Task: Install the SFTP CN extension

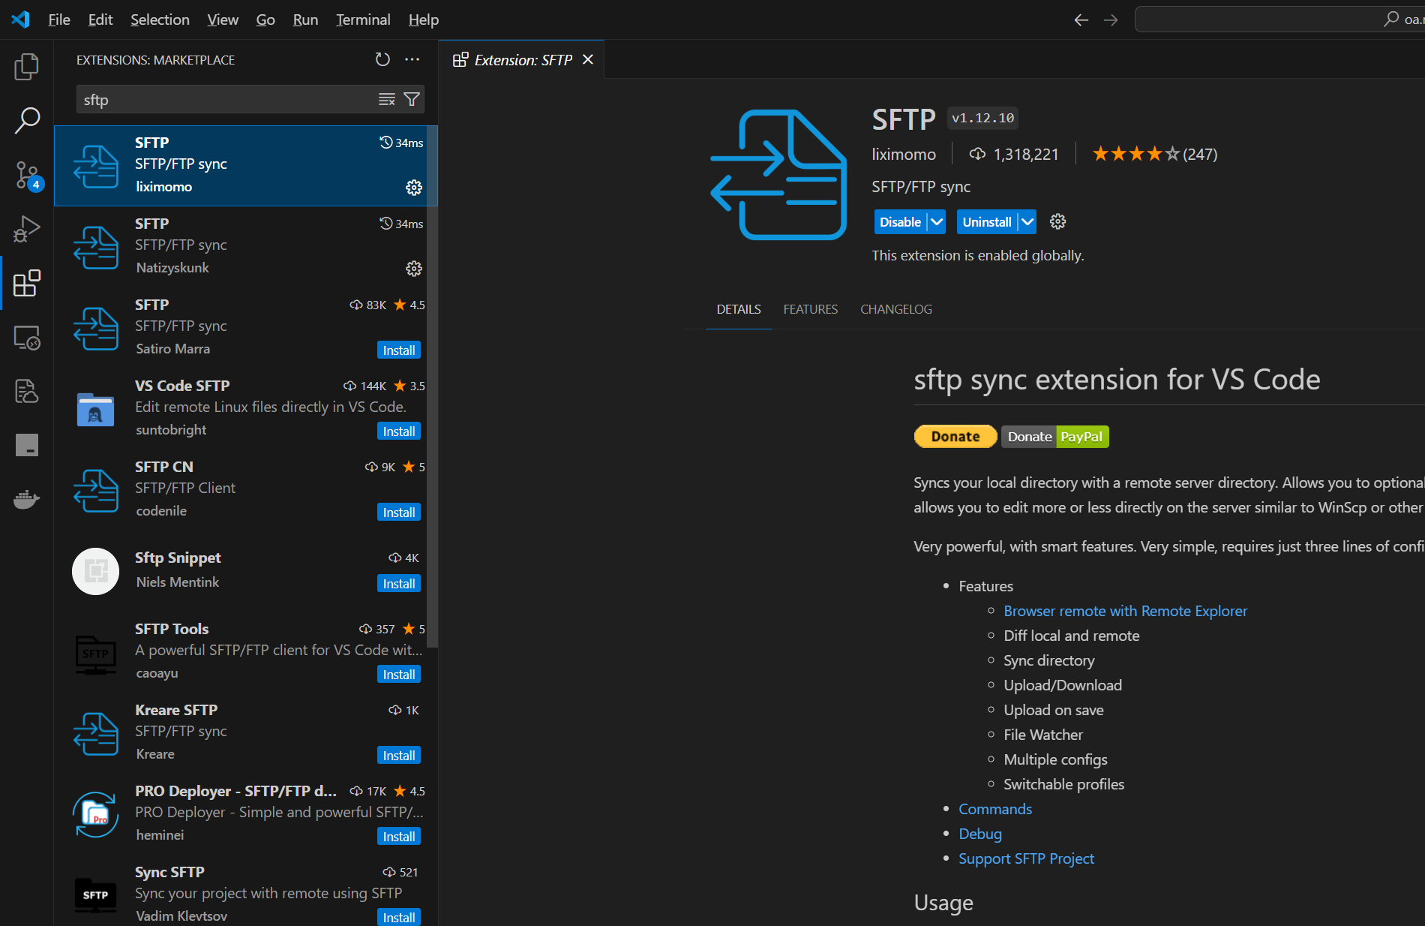Action: click(399, 512)
